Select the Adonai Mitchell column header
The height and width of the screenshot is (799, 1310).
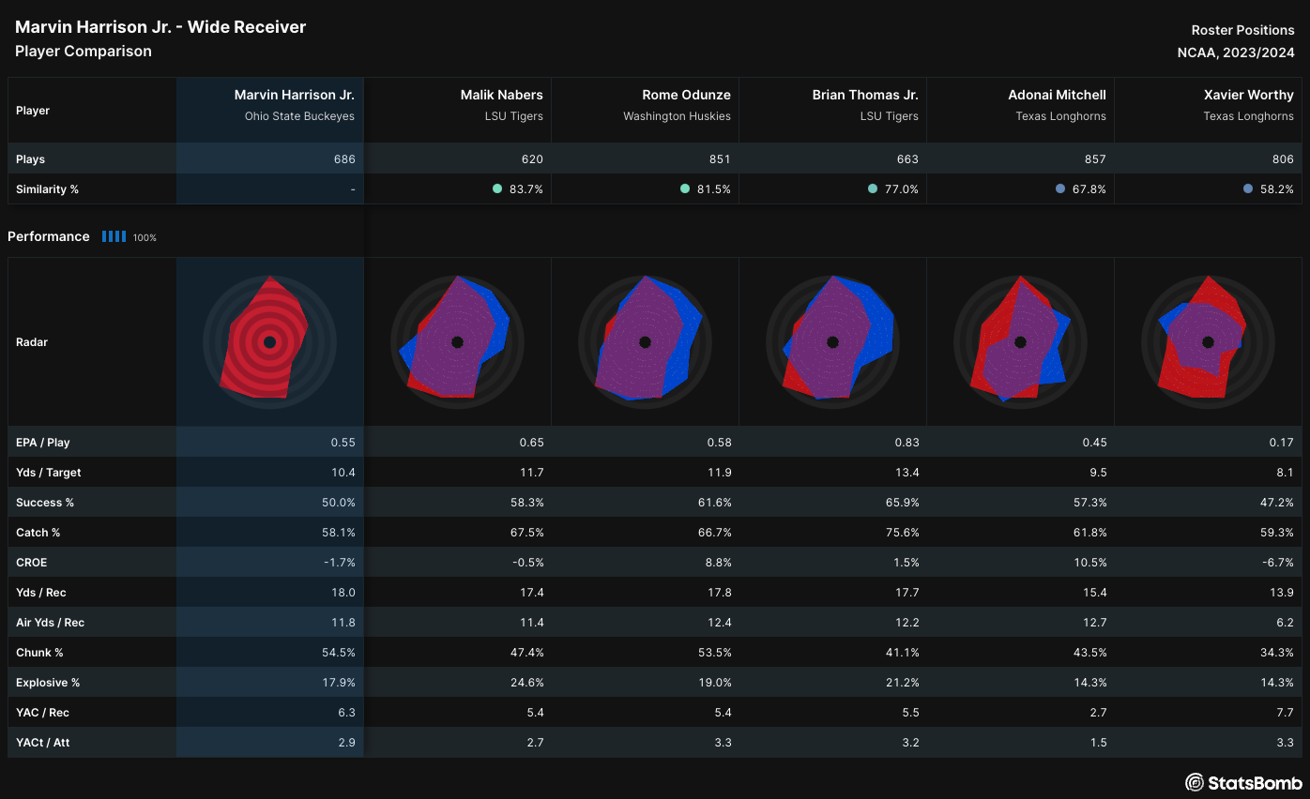coord(1021,110)
